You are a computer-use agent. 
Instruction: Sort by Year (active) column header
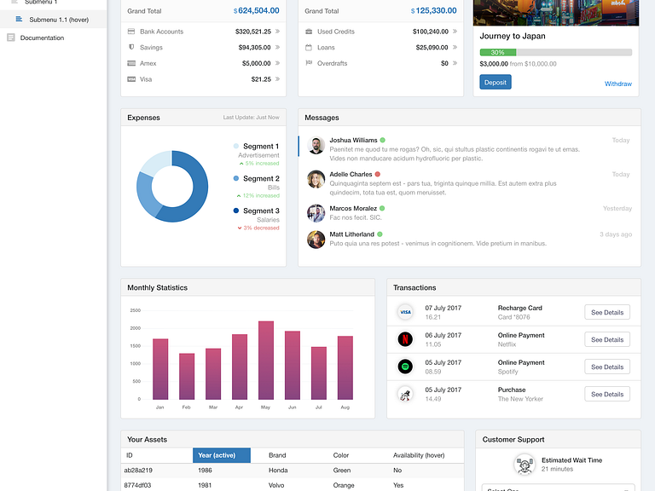click(222, 455)
